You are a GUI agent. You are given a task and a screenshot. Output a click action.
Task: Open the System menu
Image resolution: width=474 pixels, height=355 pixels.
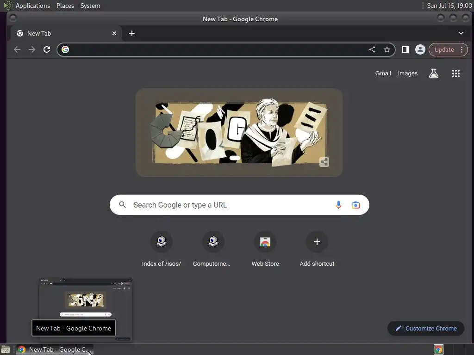pos(90,6)
